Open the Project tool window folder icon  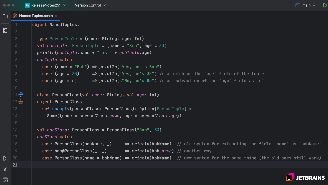tap(5, 16)
